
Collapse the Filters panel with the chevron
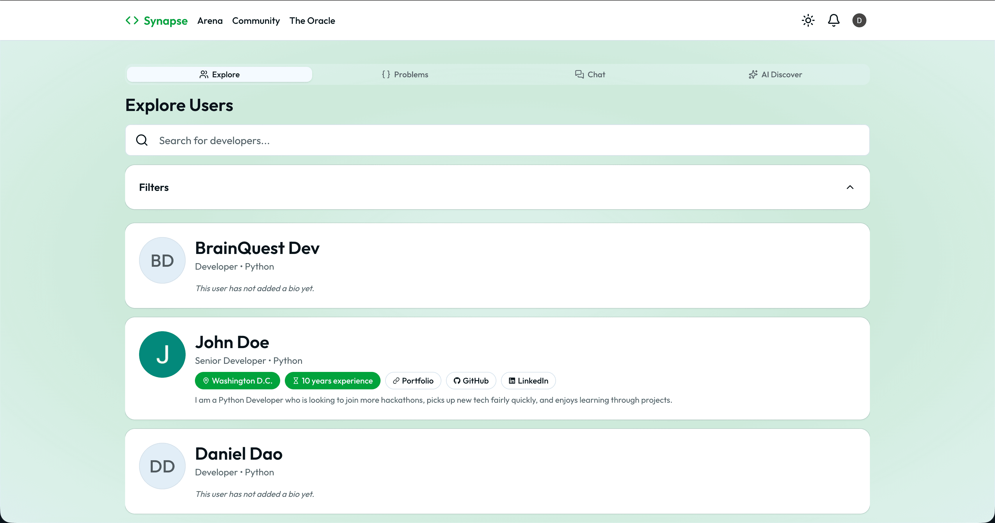click(x=850, y=187)
